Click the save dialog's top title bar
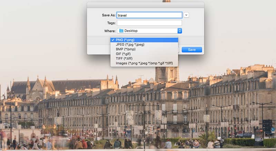The width and height of the screenshot is (276, 151). point(145,5)
